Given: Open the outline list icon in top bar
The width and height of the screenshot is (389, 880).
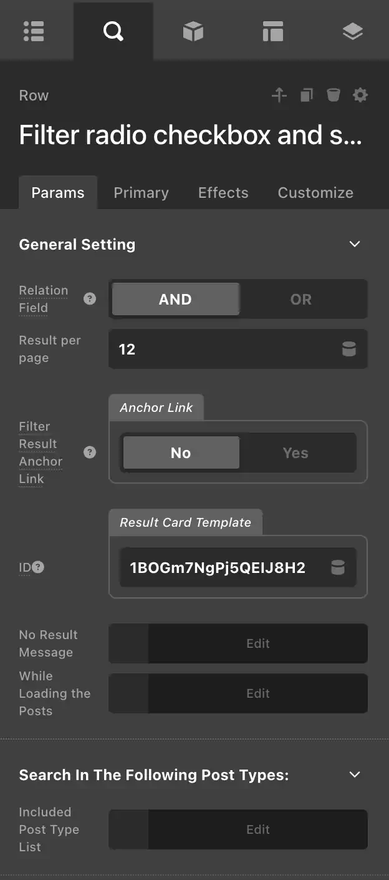Looking at the screenshot, I should point(34,31).
